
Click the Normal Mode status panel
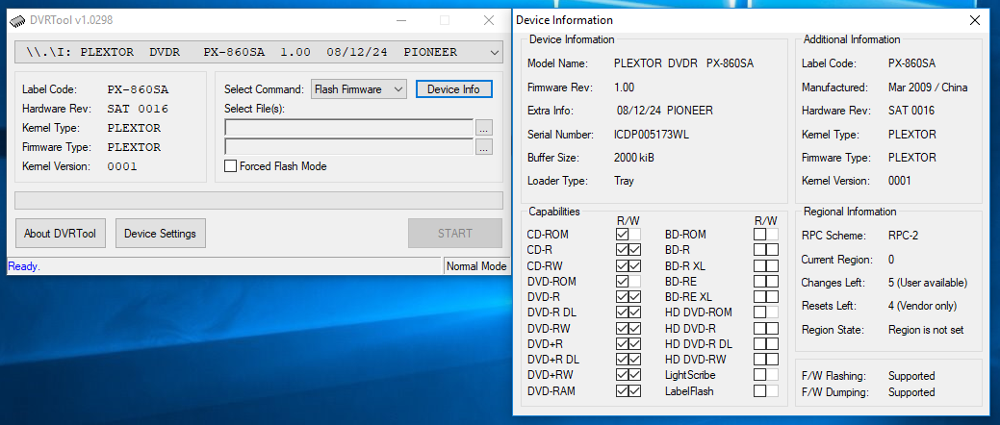click(x=476, y=266)
